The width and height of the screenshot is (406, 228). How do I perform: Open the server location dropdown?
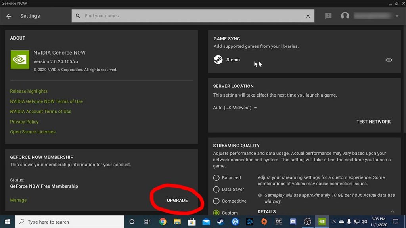pos(235,108)
